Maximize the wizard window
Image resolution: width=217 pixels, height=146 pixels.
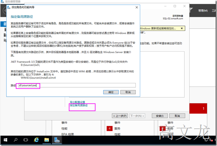tap(175, 6)
